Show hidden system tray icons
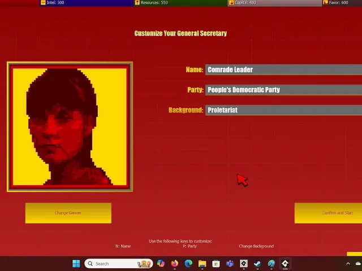The image size is (362, 271). (348, 264)
